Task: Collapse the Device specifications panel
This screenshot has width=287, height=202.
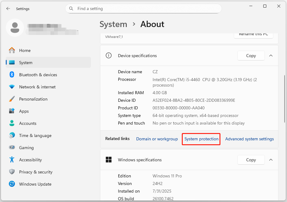Action: point(271,56)
